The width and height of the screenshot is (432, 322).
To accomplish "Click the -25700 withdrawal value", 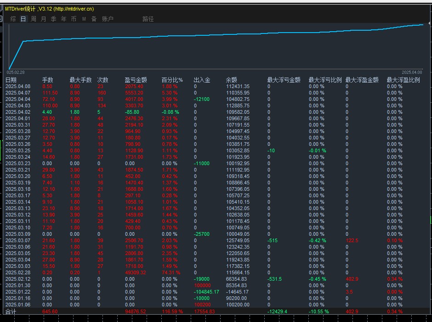I will point(202,234).
